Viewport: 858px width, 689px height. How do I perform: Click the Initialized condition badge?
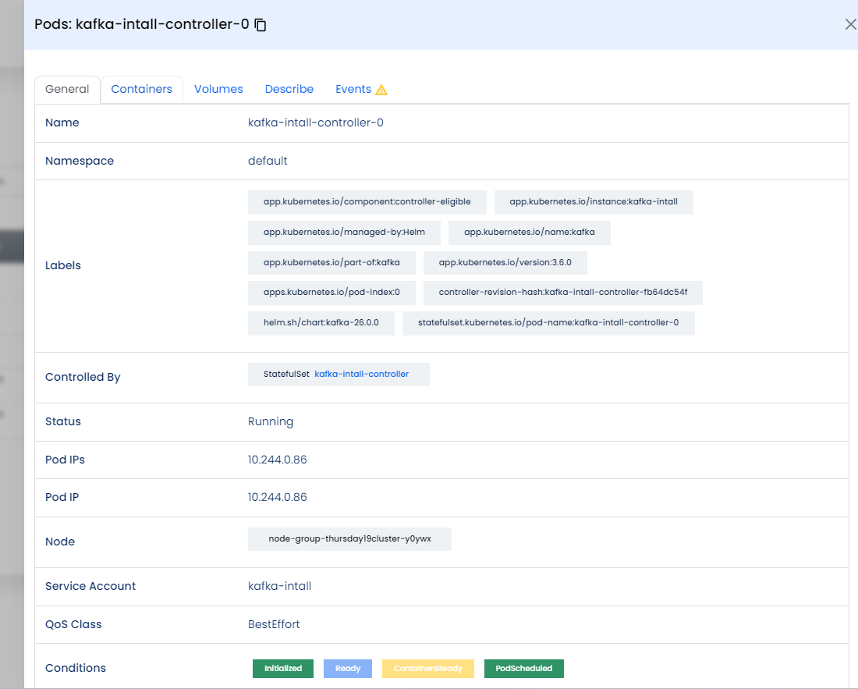pos(282,668)
